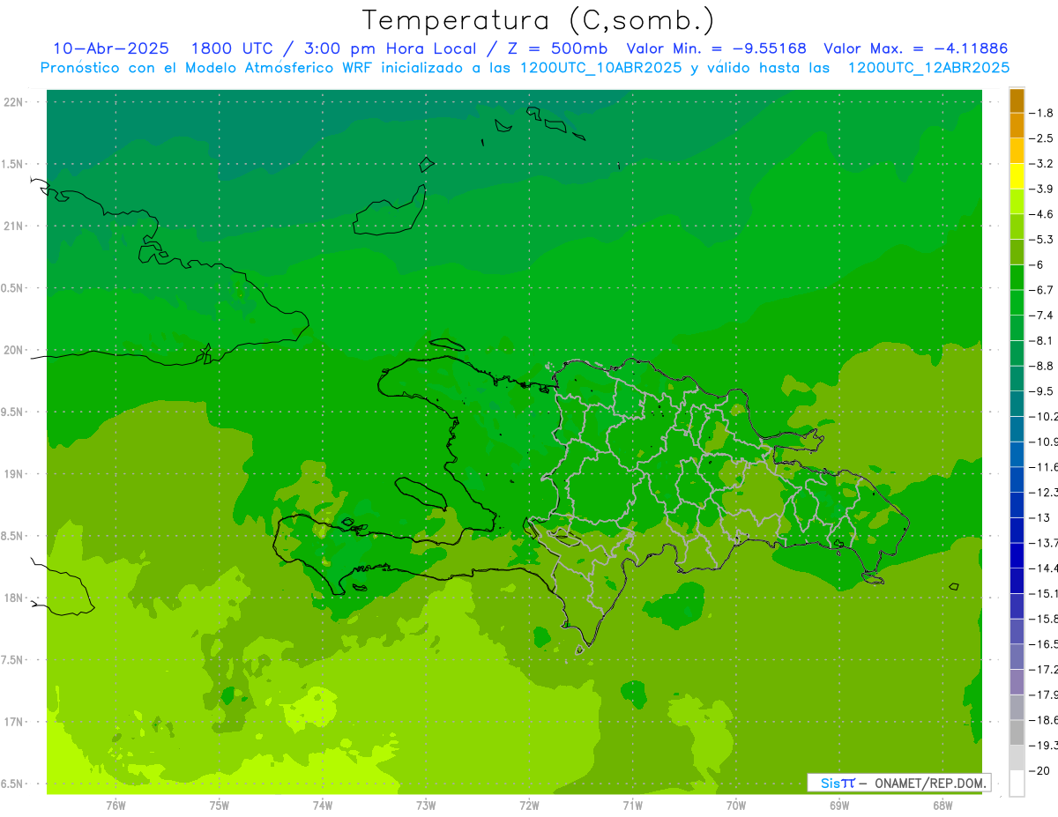Select the purple swatch between -17.2 and -17.9
Image resolution: width=1058 pixels, height=817 pixels.
(1017, 681)
